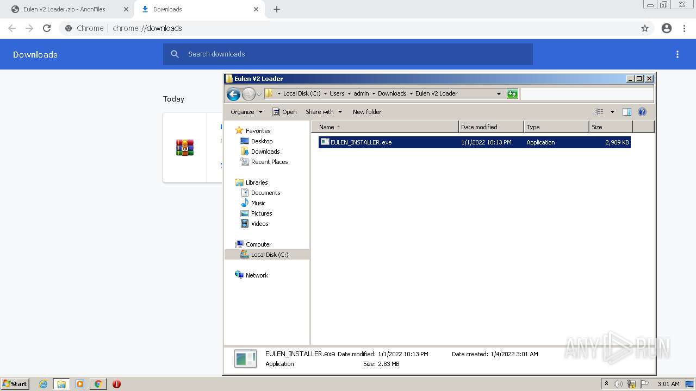Click Users in the address path
The width and height of the screenshot is (696, 391).
pyautogui.click(x=337, y=93)
